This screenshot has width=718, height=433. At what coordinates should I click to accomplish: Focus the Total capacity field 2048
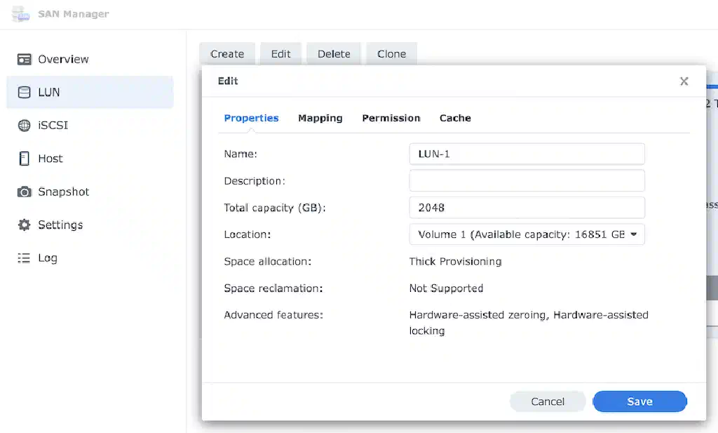(x=527, y=208)
